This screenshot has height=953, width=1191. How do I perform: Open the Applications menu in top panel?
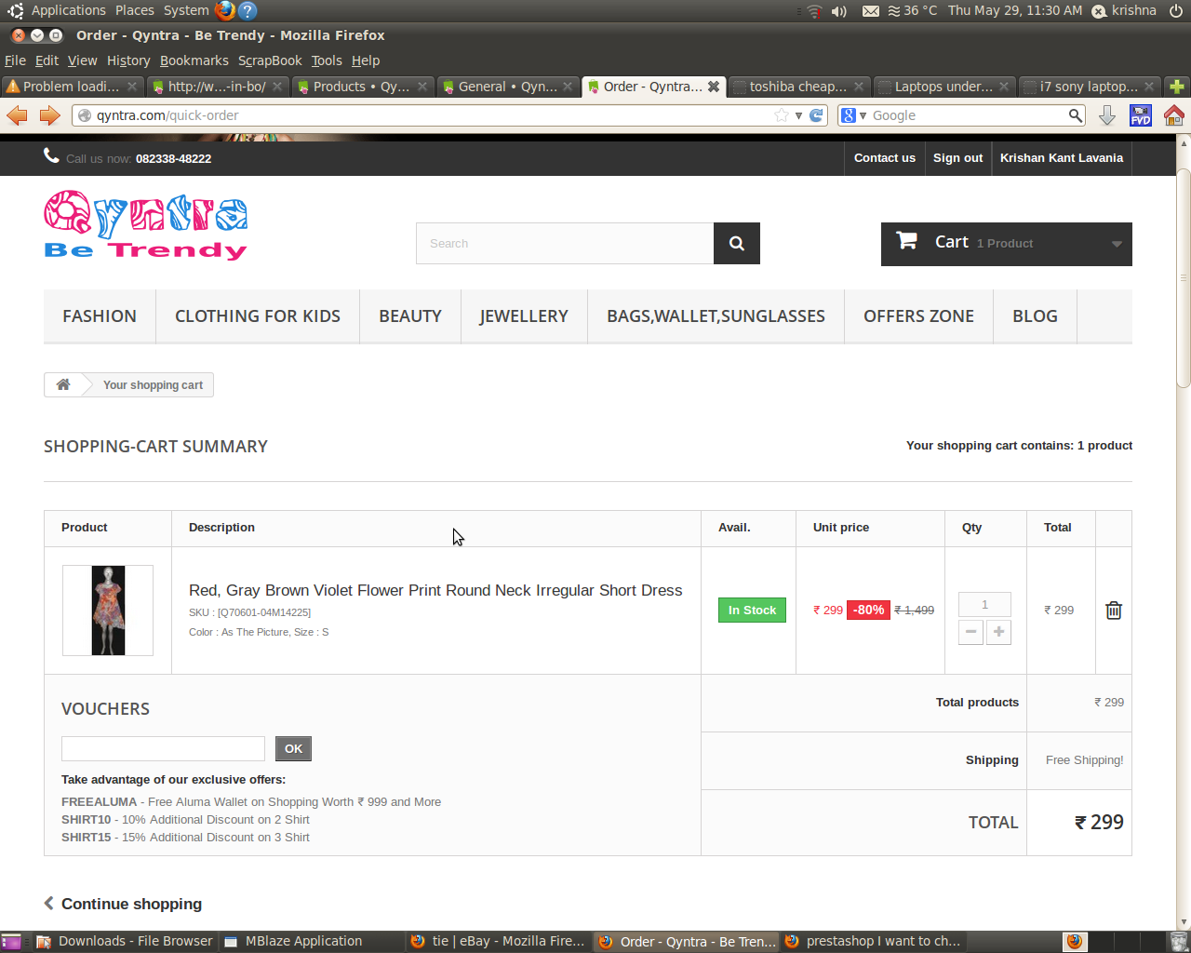[x=69, y=10]
